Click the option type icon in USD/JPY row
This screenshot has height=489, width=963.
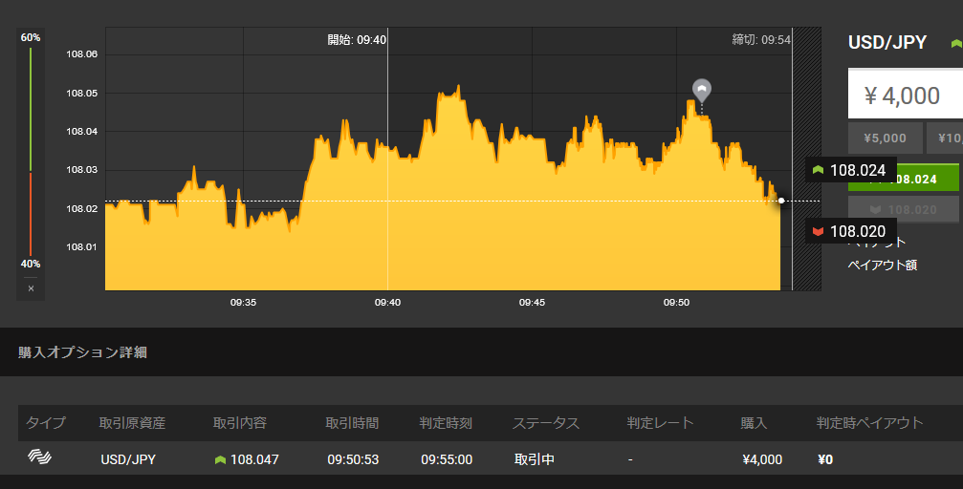(40, 457)
